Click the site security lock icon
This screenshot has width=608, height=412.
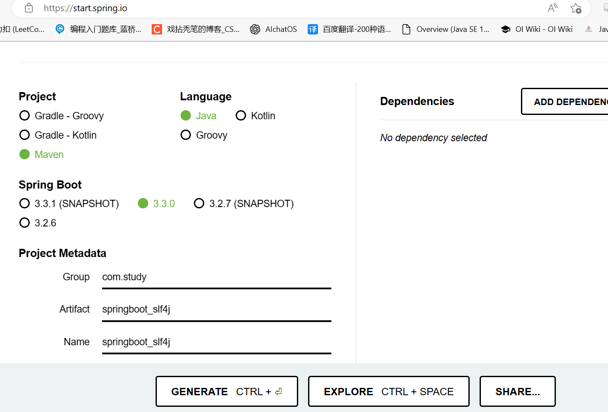point(29,8)
